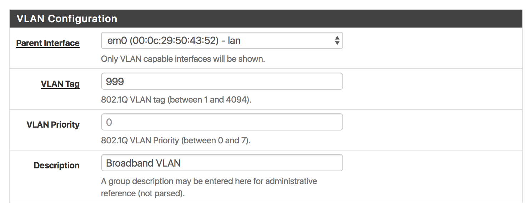This screenshot has height=212, width=532.
Task: Click the '802.1Q VLAN Priority' hint text
Action: (176, 140)
